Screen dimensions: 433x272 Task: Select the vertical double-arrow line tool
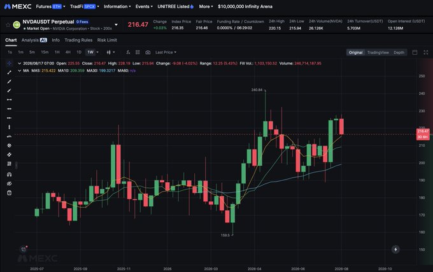coord(9,127)
